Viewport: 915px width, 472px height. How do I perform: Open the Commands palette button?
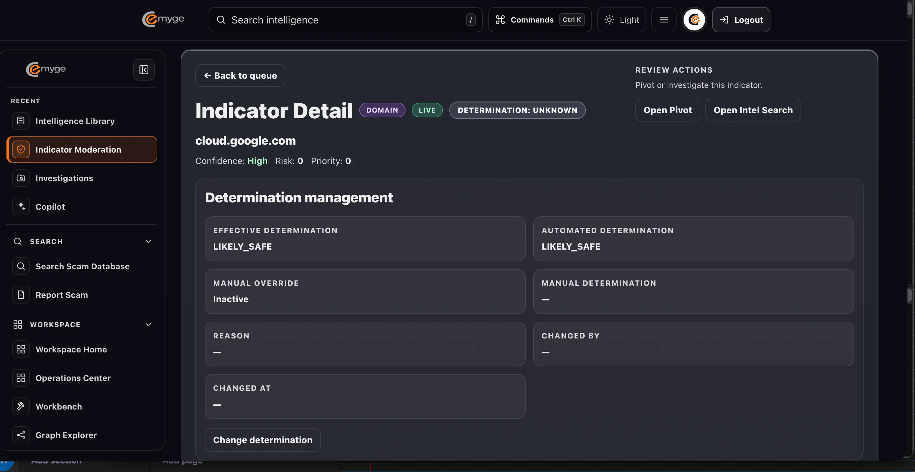[540, 20]
